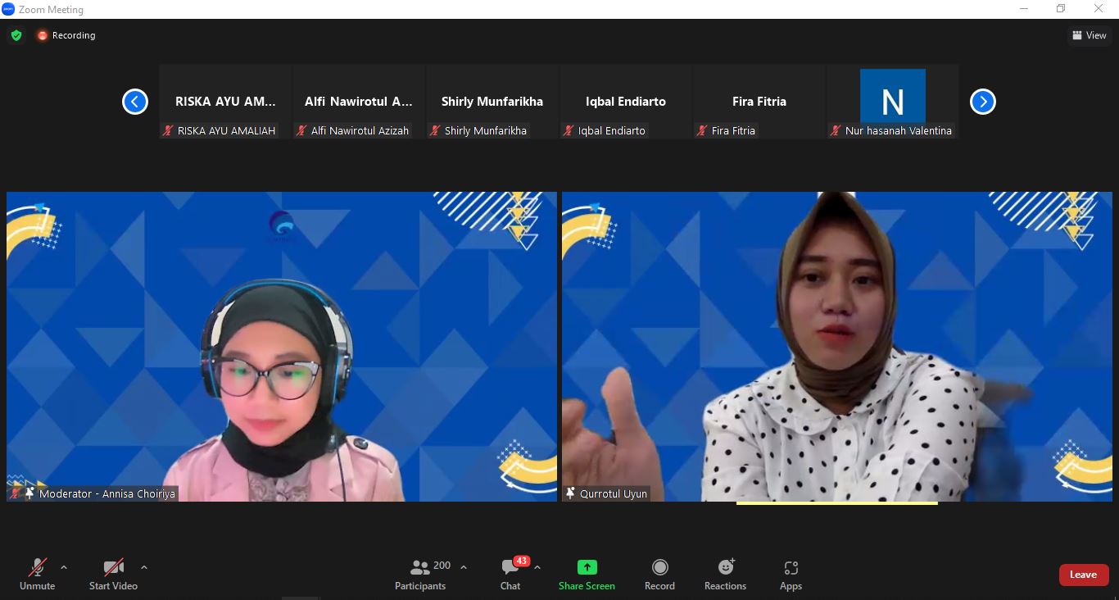Start recording with the Record icon
Viewport: 1119px width, 600px height.
coord(659,567)
